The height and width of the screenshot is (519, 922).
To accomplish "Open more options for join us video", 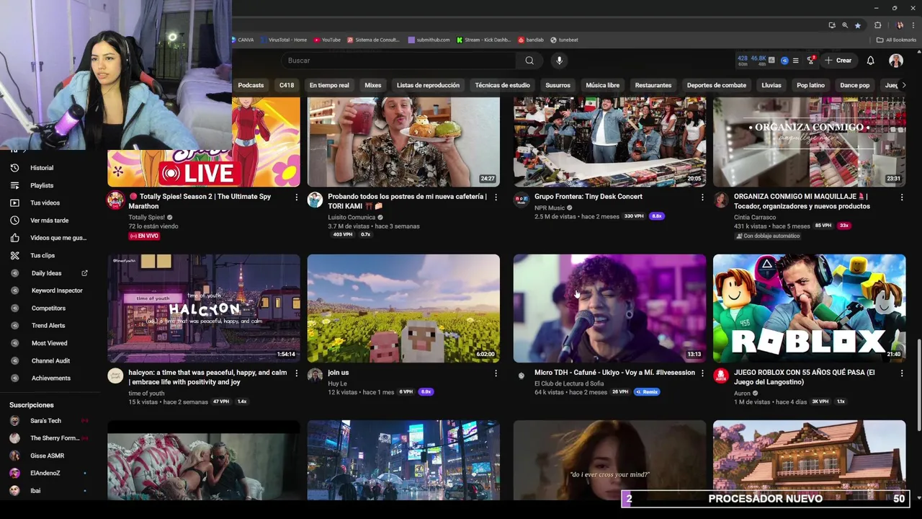I will pyautogui.click(x=496, y=373).
